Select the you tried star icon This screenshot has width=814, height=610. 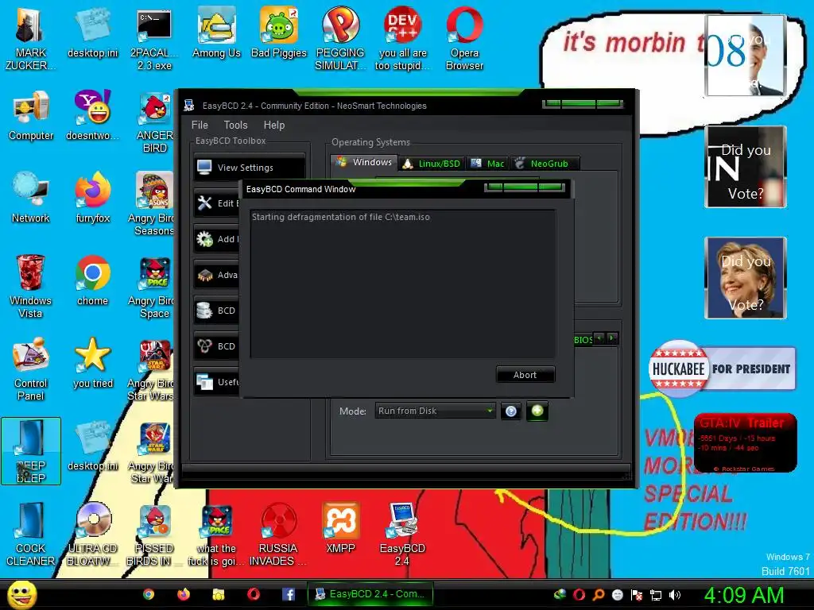[x=92, y=363]
